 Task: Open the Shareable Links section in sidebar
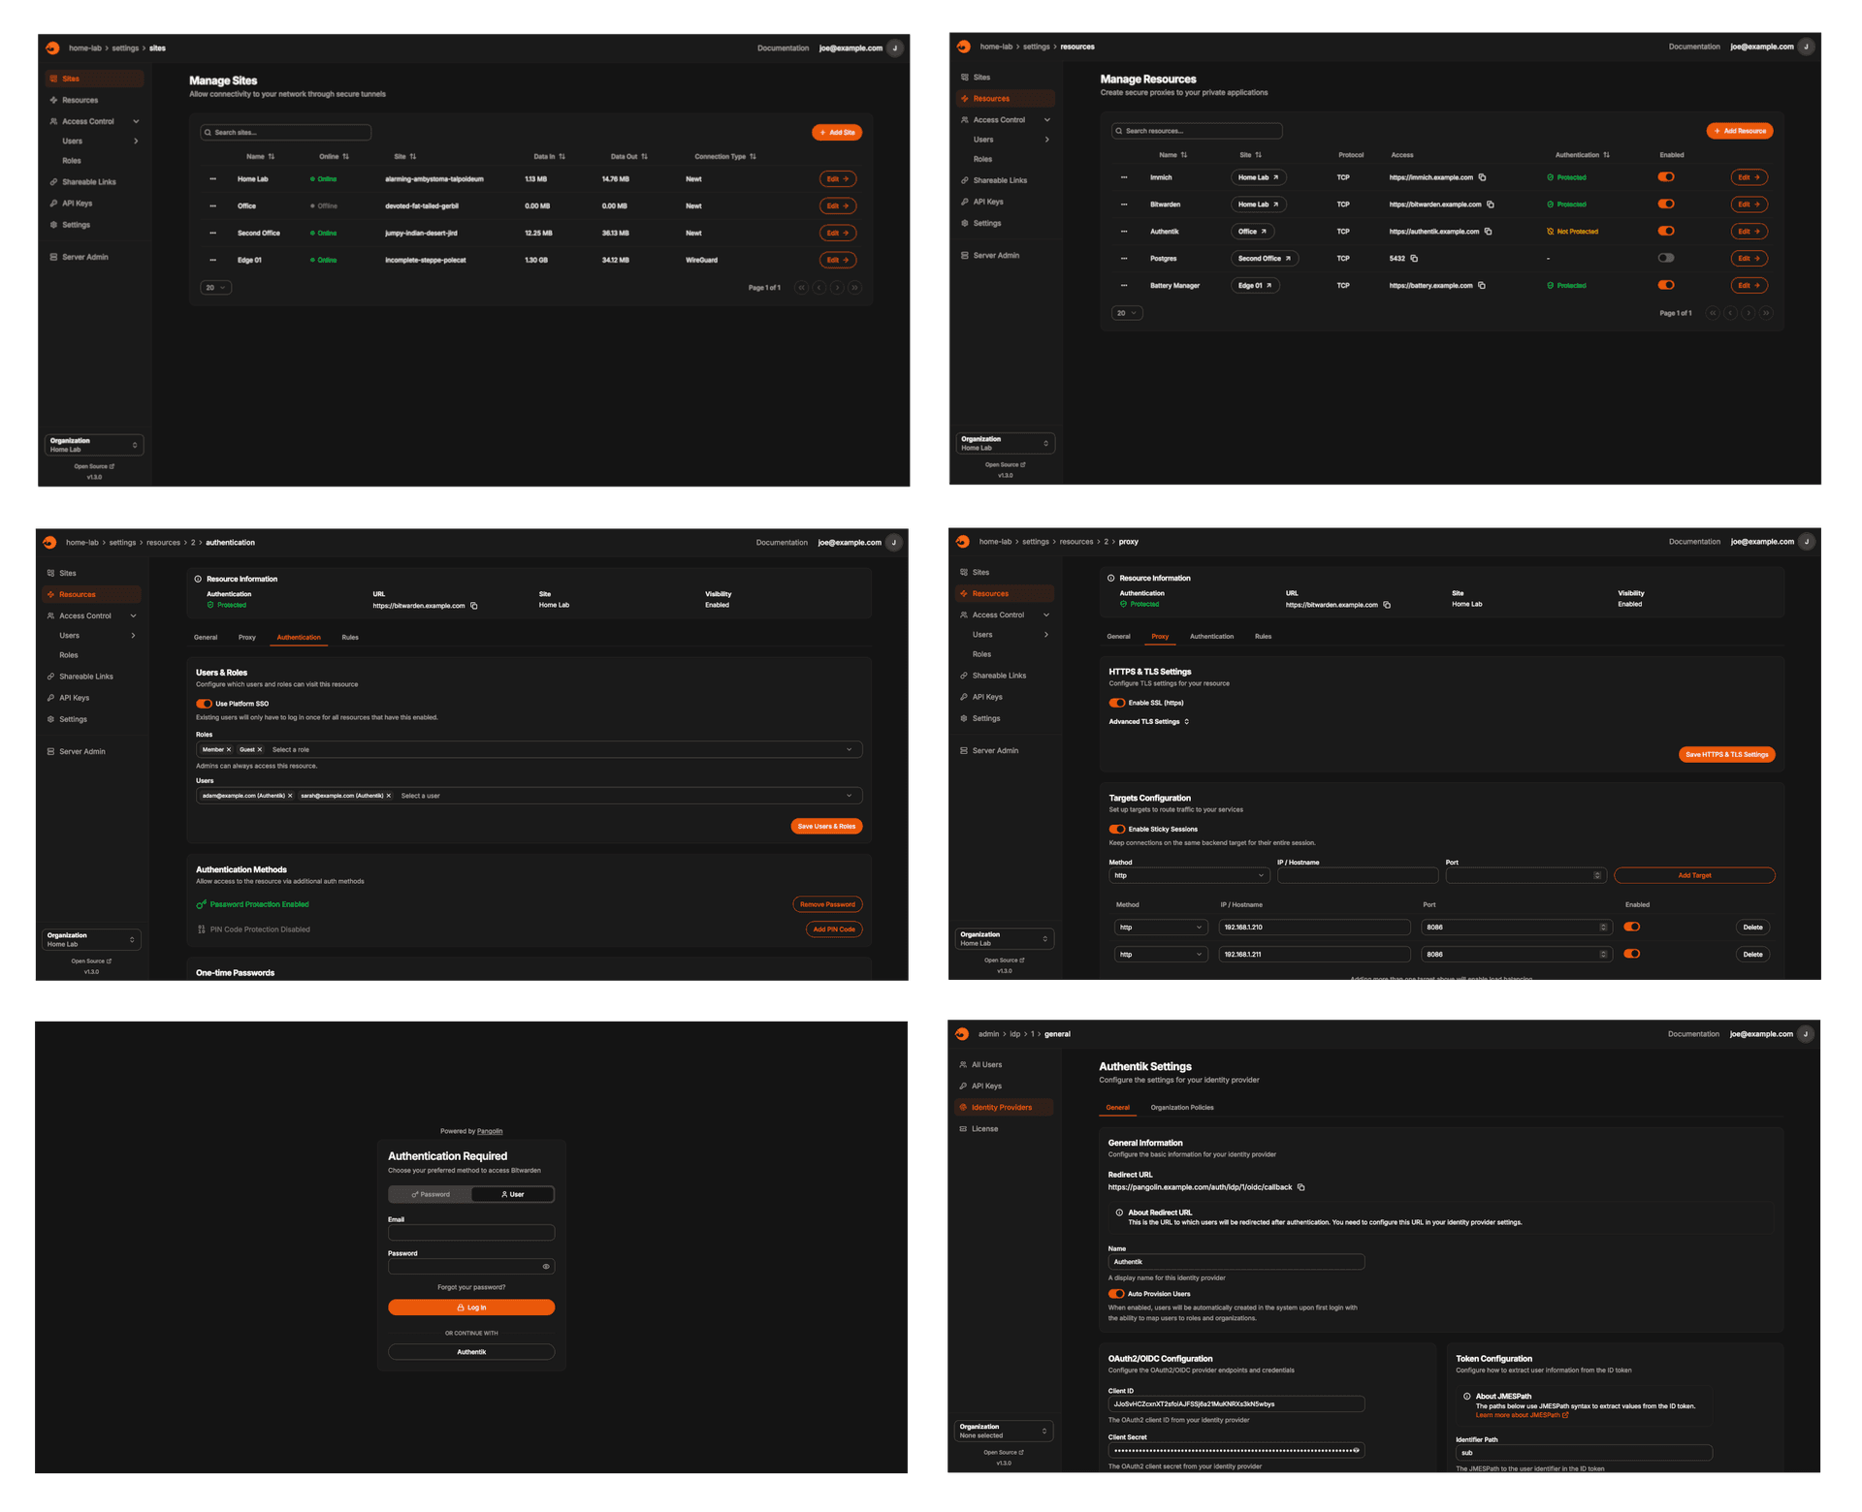85,181
